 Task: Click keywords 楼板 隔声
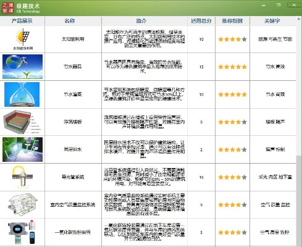[x=275, y=122]
